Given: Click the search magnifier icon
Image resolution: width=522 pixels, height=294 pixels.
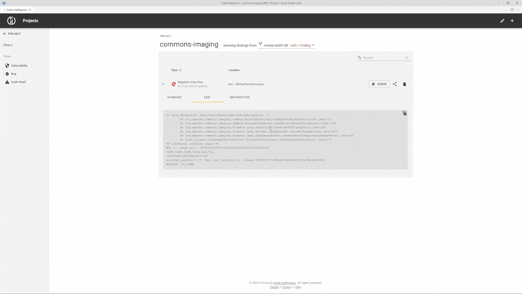Looking at the screenshot, I should [x=360, y=57].
